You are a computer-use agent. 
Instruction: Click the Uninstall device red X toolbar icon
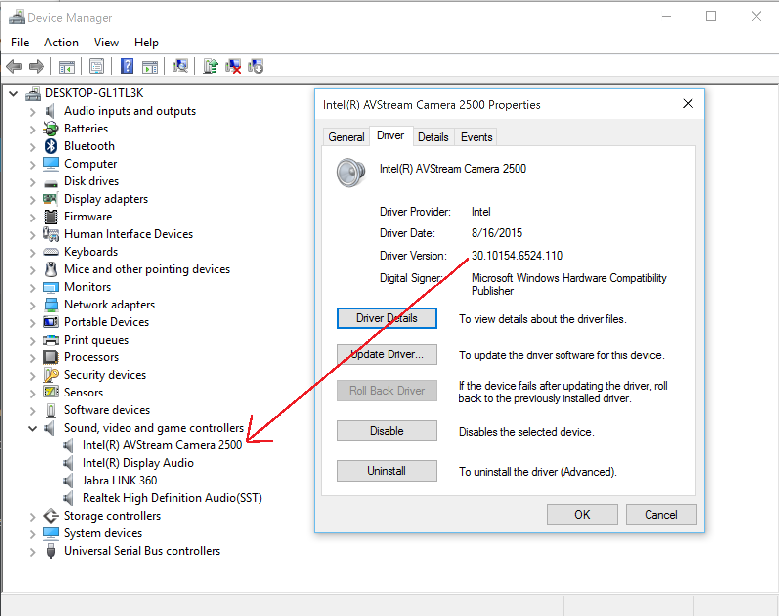233,66
